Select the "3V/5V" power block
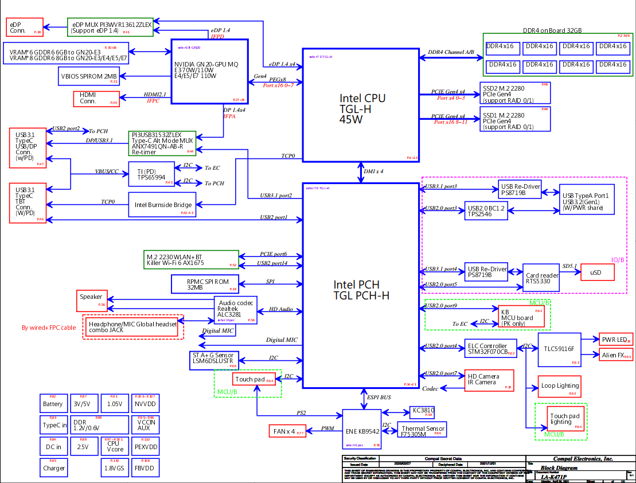 coord(84,403)
